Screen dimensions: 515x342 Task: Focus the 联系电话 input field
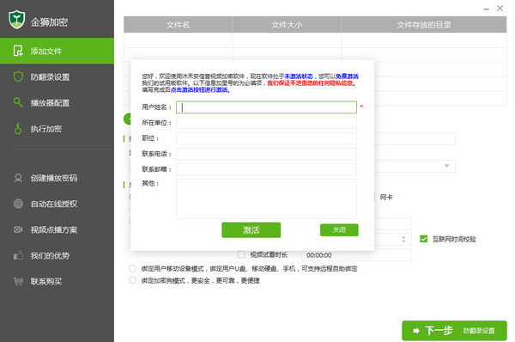[x=266, y=154]
